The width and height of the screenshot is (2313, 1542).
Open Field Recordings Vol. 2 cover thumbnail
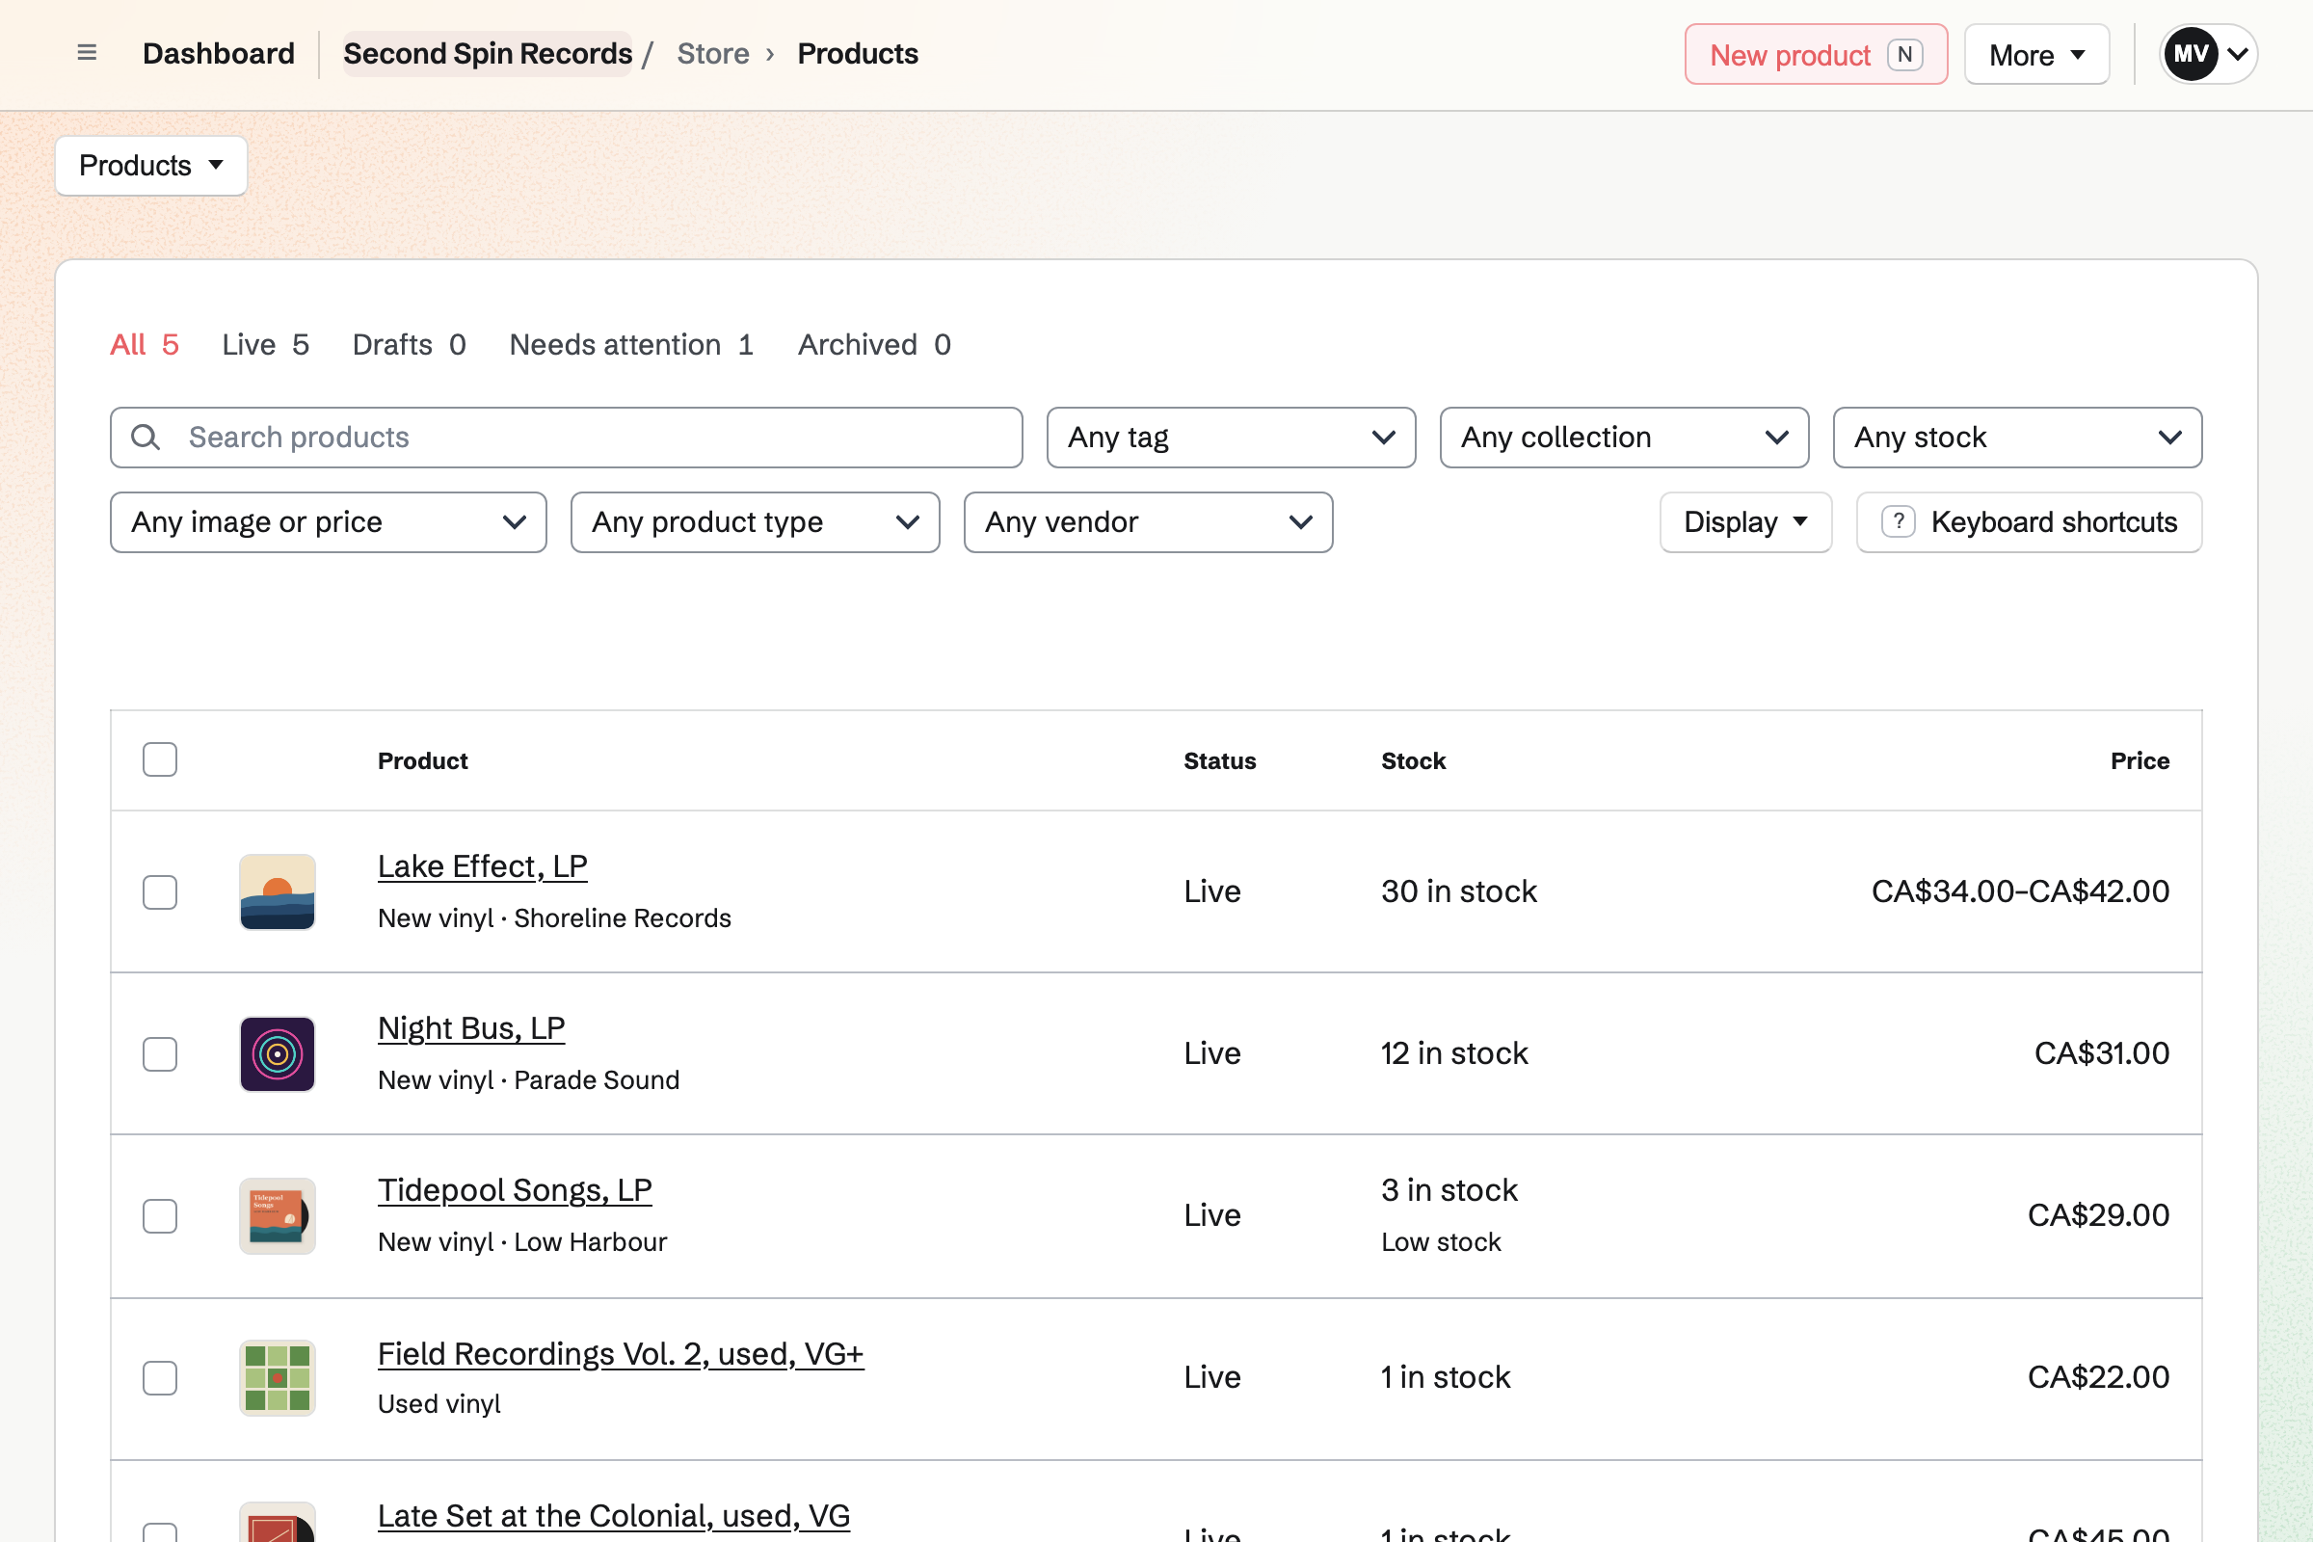278,1378
